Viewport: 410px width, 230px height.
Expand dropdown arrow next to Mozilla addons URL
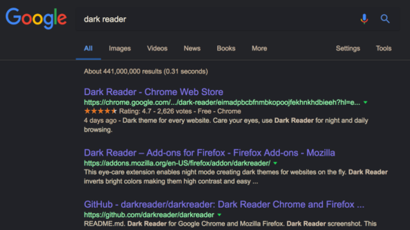[275, 164]
